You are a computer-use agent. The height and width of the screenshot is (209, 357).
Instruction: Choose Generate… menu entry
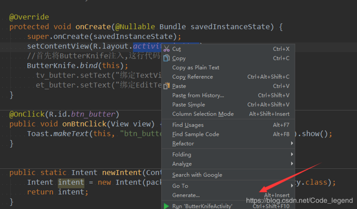coord(228,195)
